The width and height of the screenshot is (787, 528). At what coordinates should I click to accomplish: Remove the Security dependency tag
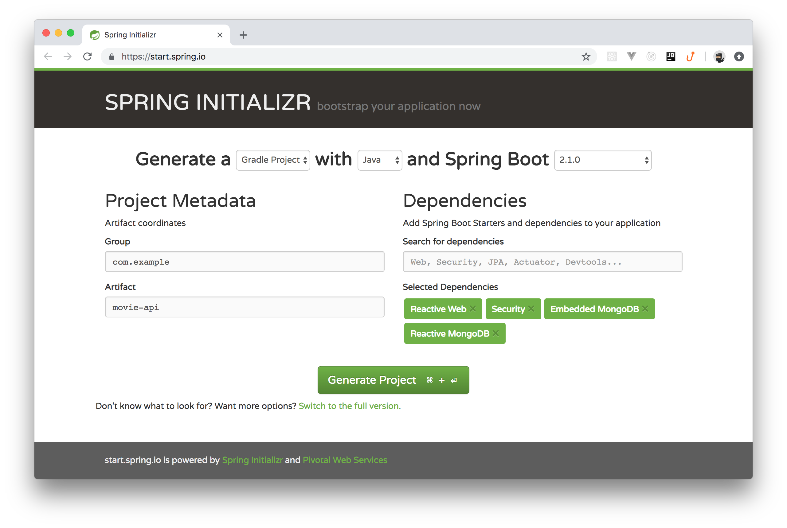click(531, 309)
